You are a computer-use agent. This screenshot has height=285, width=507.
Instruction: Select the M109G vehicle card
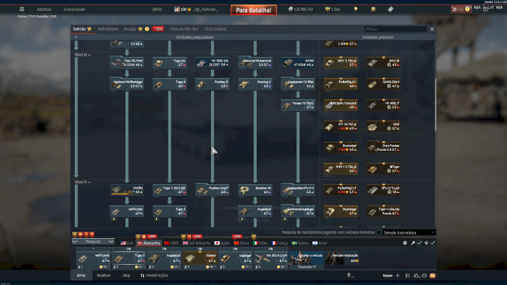[127, 190]
